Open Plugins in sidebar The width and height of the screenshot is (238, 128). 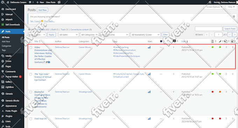point(9,116)
